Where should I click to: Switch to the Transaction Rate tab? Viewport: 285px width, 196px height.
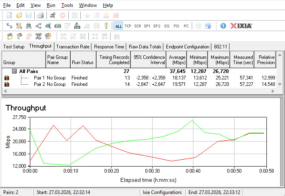pyautogui.click(x=73, y=47)
